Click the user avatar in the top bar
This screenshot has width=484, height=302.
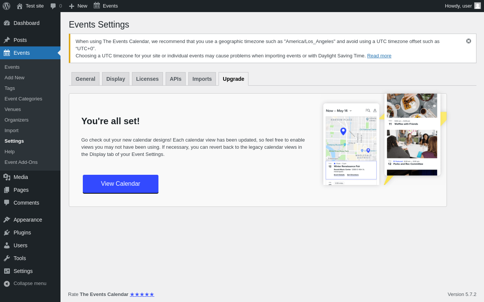(478, 6)
